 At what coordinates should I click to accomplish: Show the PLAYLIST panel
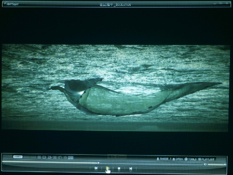click(x=208, y=159)
